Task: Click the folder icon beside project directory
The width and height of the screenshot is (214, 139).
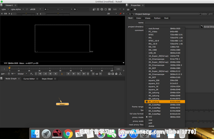Action: 202,27
